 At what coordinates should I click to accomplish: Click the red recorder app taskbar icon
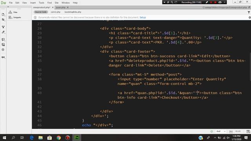(x=68, y=137)
